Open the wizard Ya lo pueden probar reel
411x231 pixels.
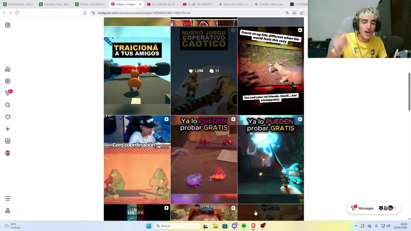[x=271, y=160]
